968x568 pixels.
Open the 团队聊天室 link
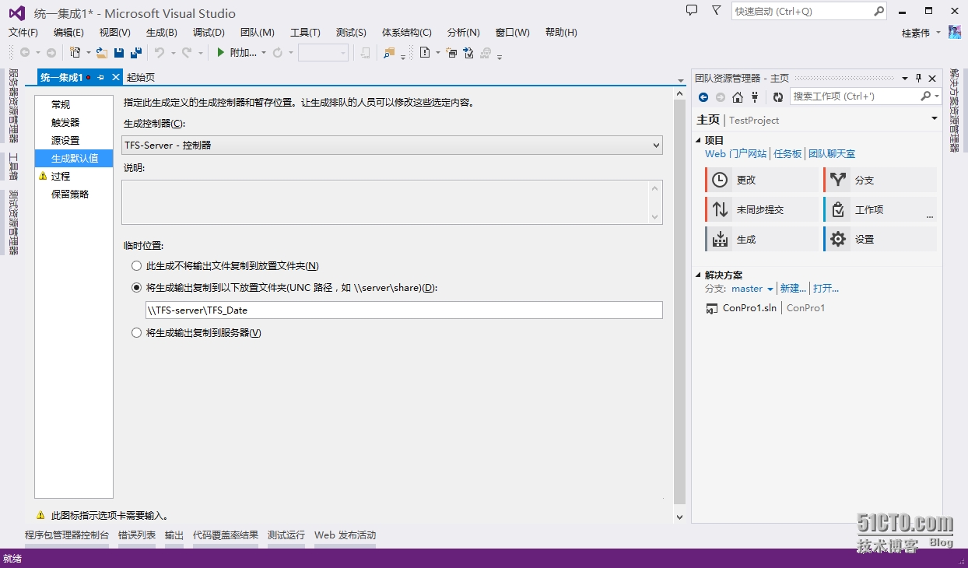[832, 154]
